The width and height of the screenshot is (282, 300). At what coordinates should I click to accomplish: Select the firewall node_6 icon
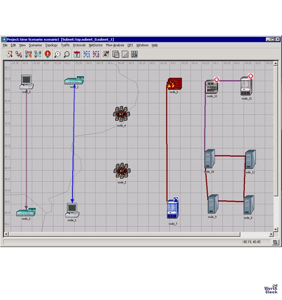[x=172, y=84]
